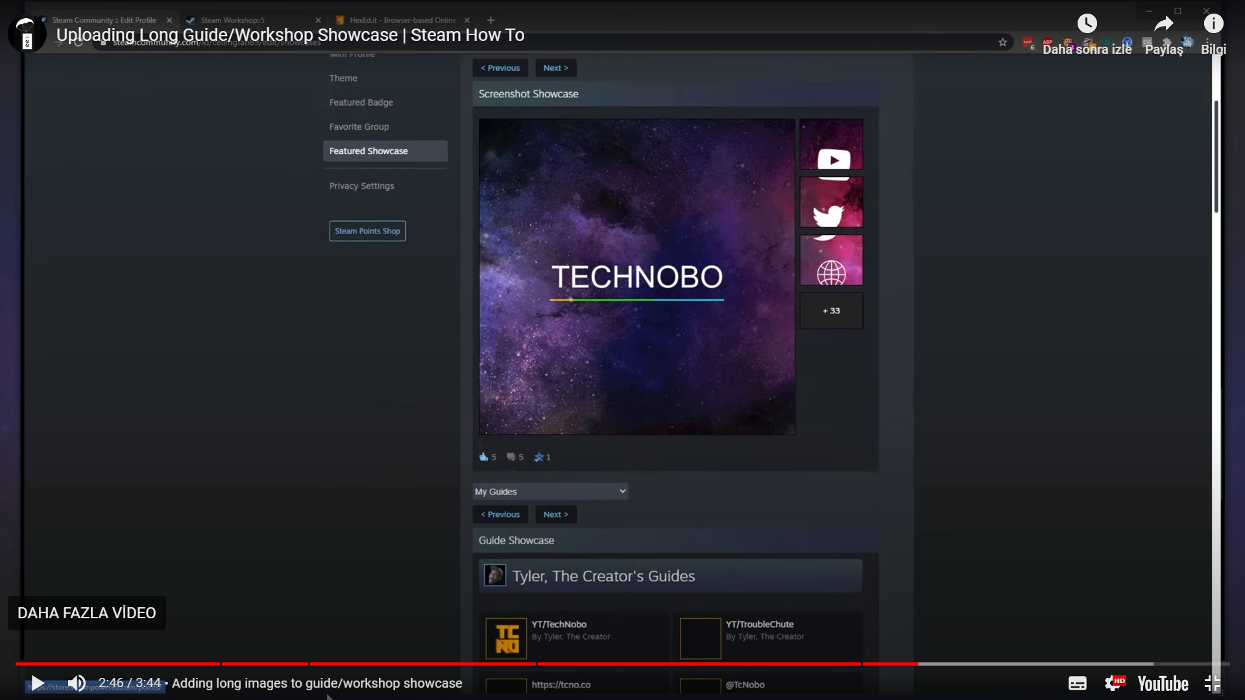Click the comments bubble icon
Viewport: 1245px width, 700px height.
[x=511, y=457]
